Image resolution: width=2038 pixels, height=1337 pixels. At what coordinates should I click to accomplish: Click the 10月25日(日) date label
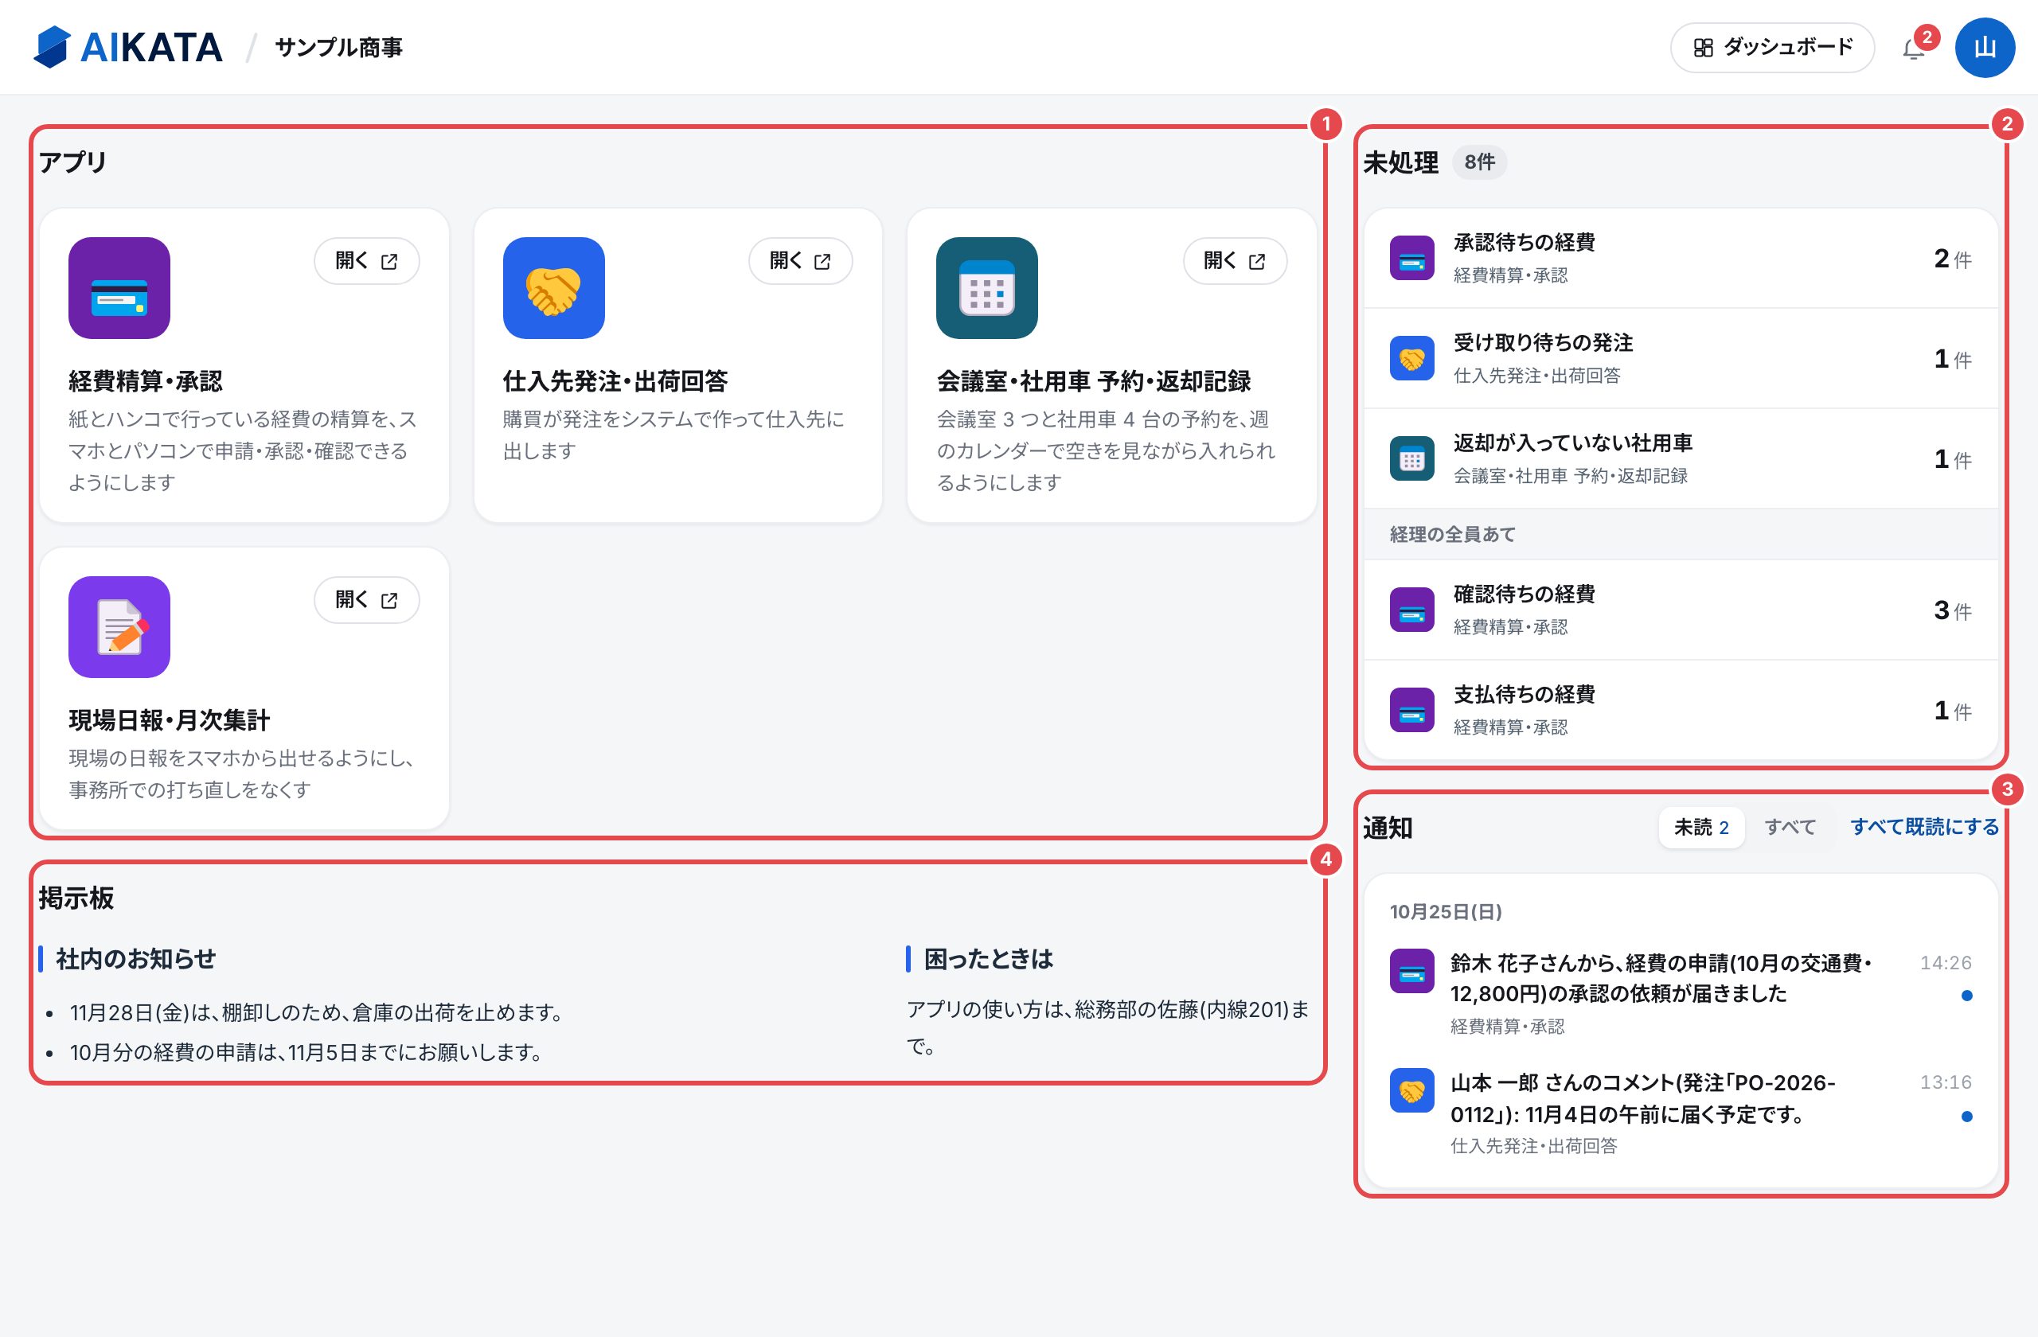1446,911
